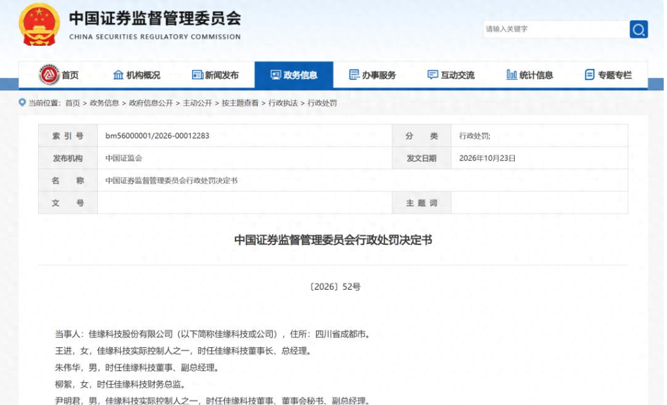
Task: Open the 互动交流 navigation tab
Action: 451,75
